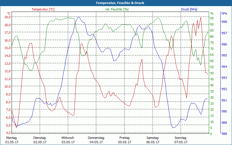Click '65' on the green humidity axis
This screenshot has width=232, height=145.
(x=212, y=55)
